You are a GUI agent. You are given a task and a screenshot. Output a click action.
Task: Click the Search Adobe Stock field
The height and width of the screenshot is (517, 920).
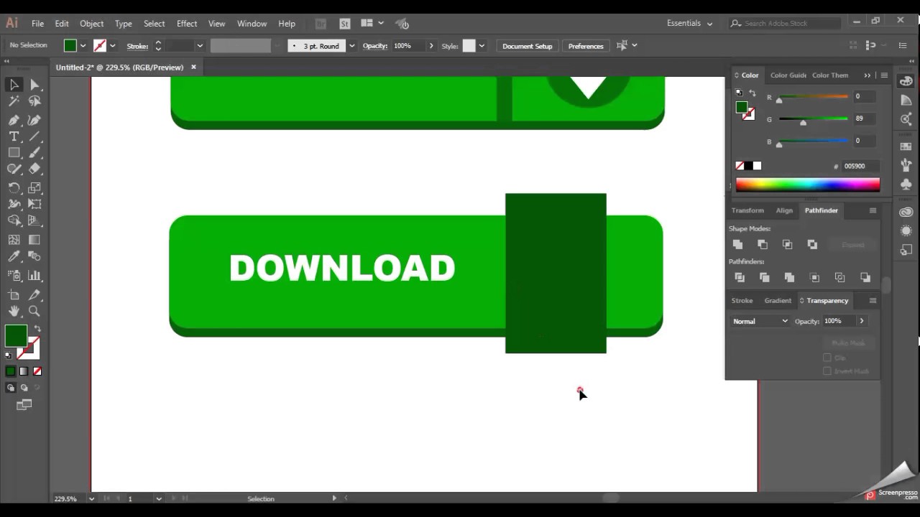tap(785, 23)
